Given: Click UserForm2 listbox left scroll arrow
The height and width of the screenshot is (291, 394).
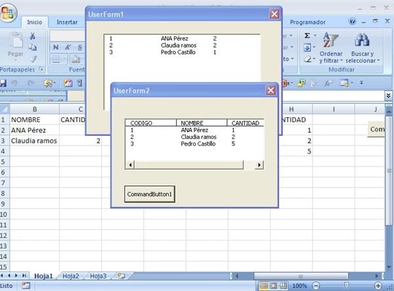Looking at the screenshot, I should pyautogui.click(x=130, y=165).
